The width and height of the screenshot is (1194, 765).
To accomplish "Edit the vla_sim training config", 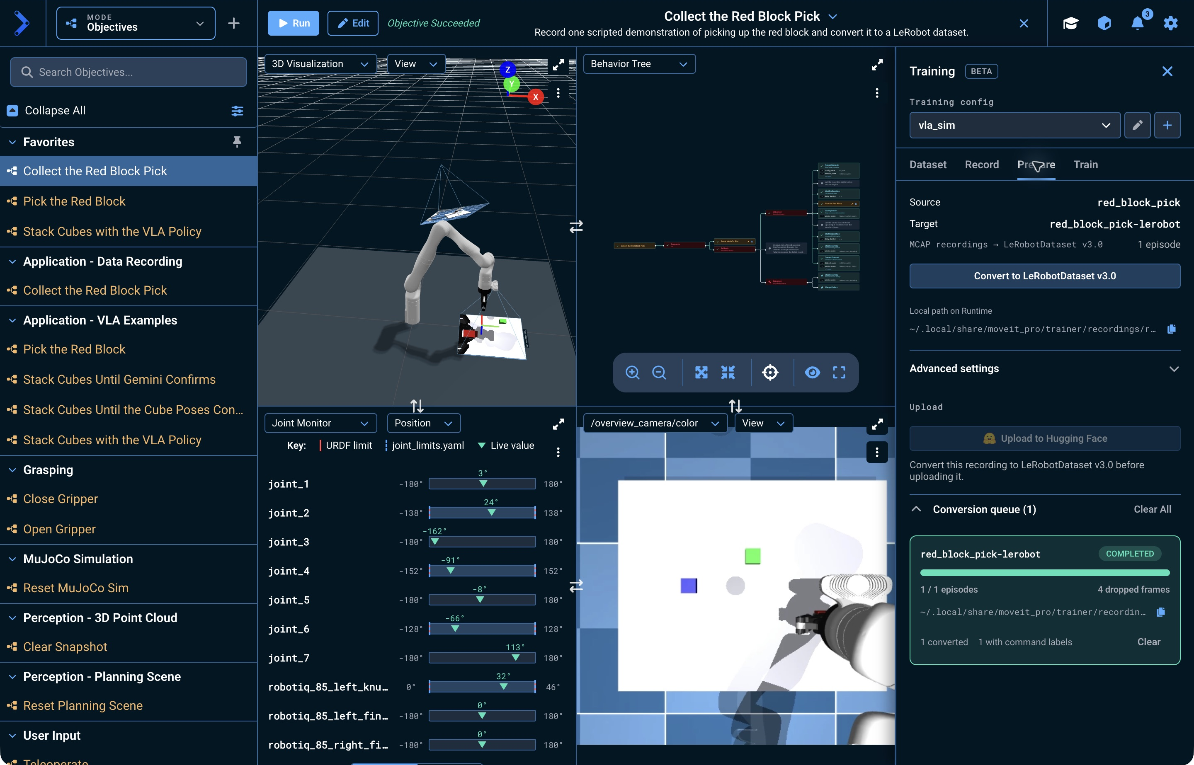I will pos(1137,125).
